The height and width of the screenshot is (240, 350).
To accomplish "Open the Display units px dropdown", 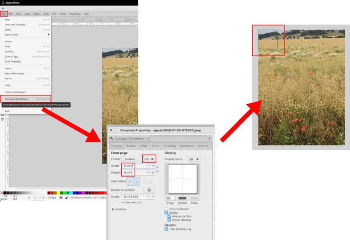I will [194, 159].
